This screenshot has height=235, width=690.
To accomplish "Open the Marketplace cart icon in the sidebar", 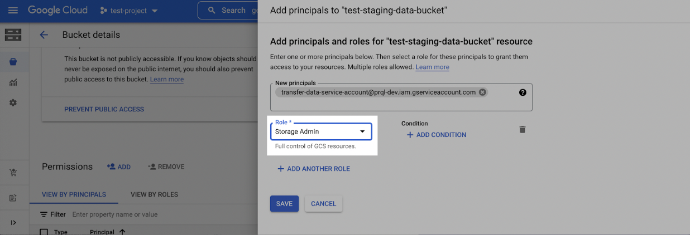I will click(x=13, y=173).
